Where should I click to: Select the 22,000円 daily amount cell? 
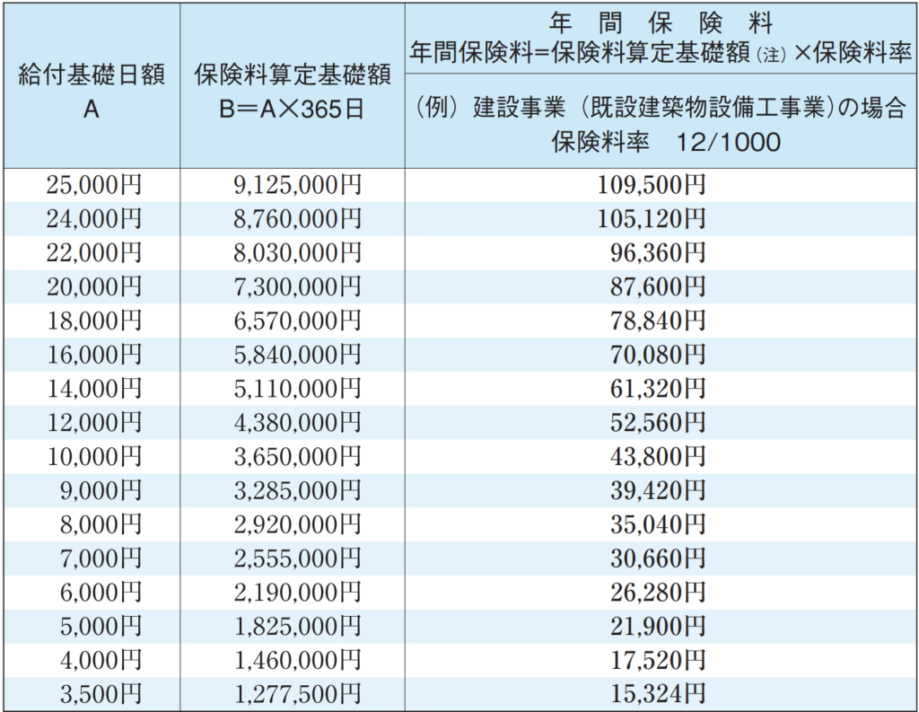point(94,253)
